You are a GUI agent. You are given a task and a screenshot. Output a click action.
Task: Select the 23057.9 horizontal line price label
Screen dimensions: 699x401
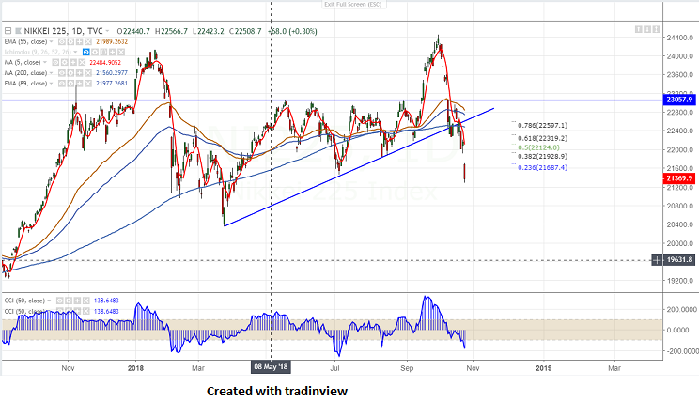679,100
